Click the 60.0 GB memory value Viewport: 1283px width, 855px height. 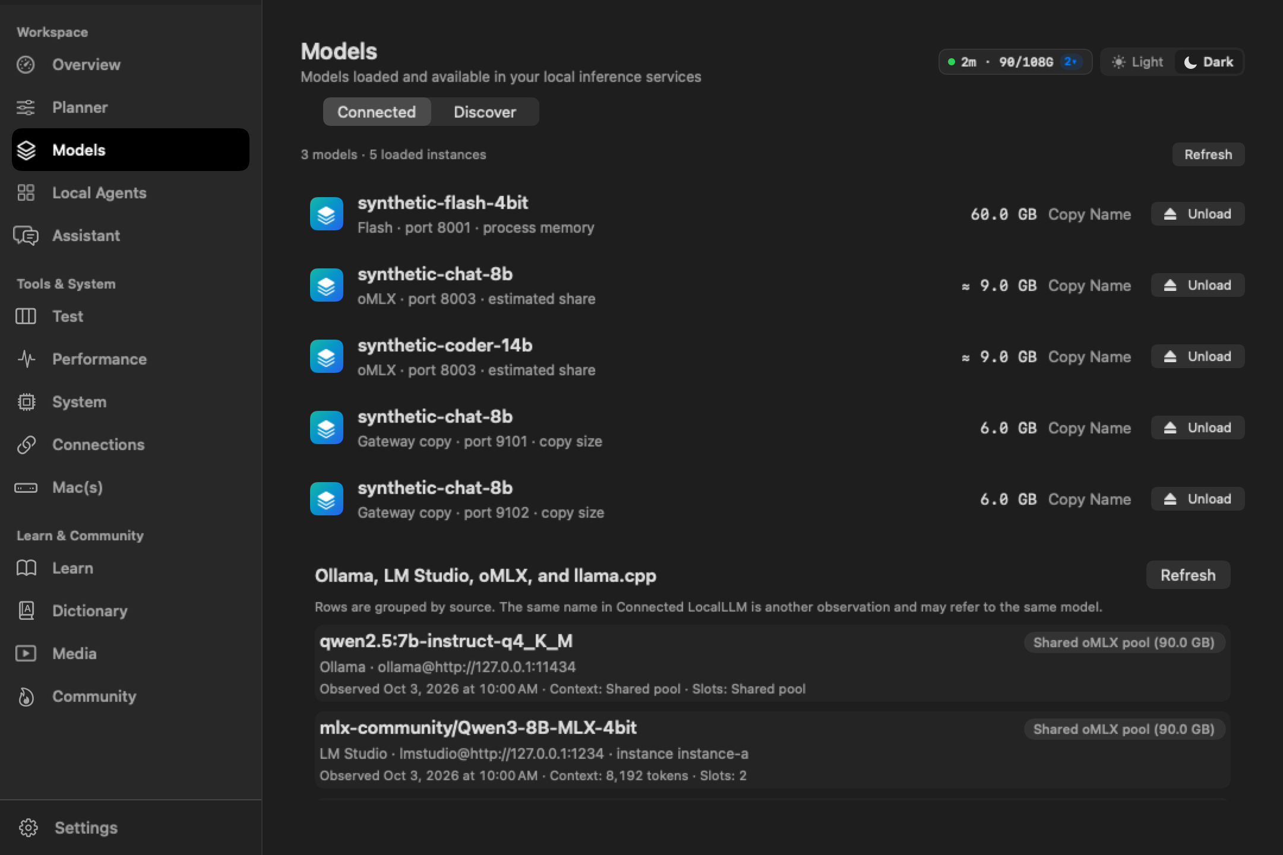[1003, 214]
